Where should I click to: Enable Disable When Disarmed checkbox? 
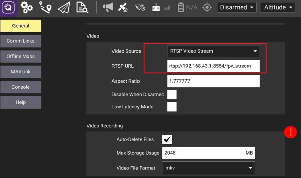coord(172,95)
